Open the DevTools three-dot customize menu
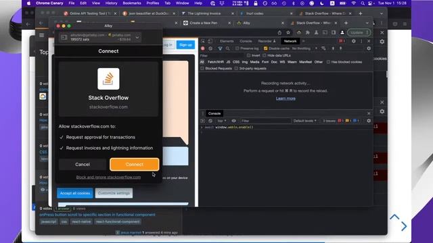The height and width of the screenshot is (243, 433). (x=361, y=41)
